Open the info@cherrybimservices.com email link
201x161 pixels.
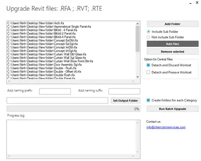coord(166,127)
